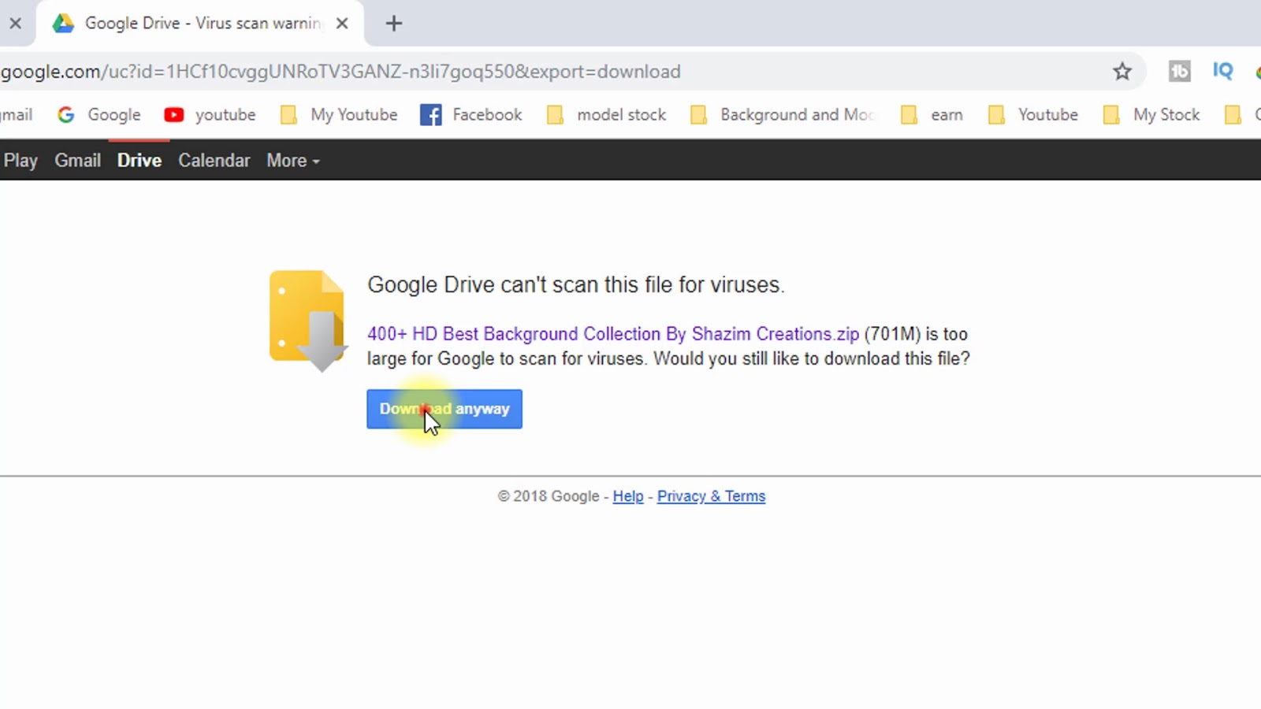Open the model stock bookmark folder
This screenshot has height=709, width=1261.
[606, 115]
